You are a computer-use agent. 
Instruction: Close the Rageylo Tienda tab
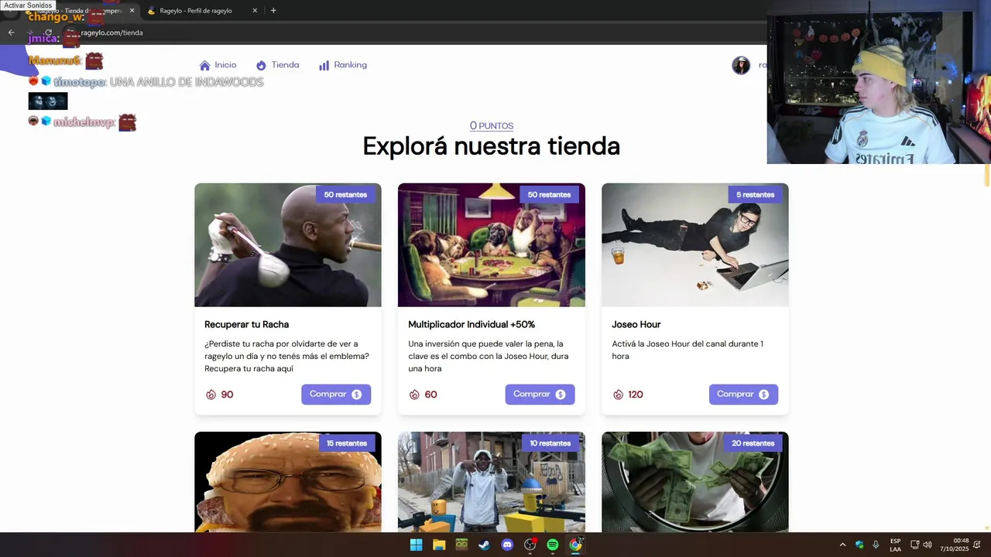pyautogui.click(x=132, y=11)
